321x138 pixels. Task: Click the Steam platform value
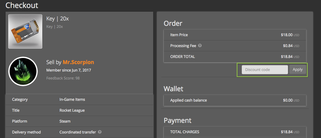coord(65,121)
